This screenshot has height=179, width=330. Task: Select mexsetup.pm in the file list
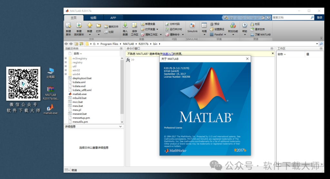tap(81, 118)
